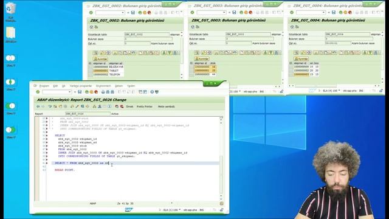Click the Help icon in ABAP editor toolbar
Screen dimensions: 389x219
(x=152, y=92)
